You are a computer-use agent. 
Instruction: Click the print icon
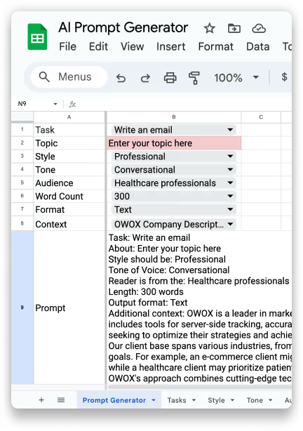(x=170, y=78)
